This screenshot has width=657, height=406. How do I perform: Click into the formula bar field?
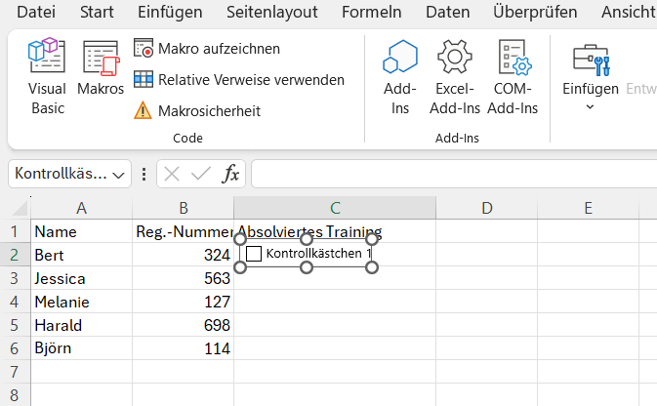[x=449, y=175]
